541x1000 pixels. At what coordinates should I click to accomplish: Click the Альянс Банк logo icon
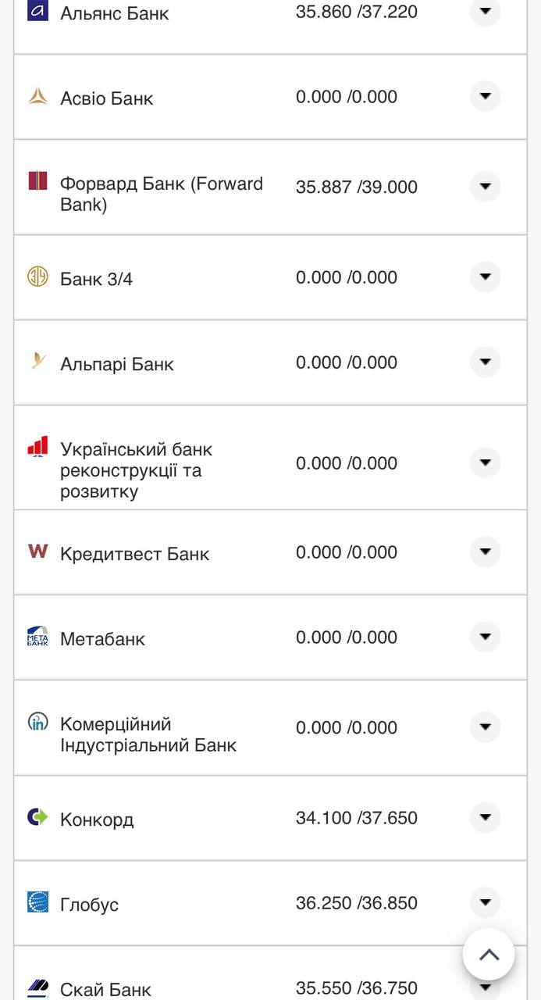(37, 11)
